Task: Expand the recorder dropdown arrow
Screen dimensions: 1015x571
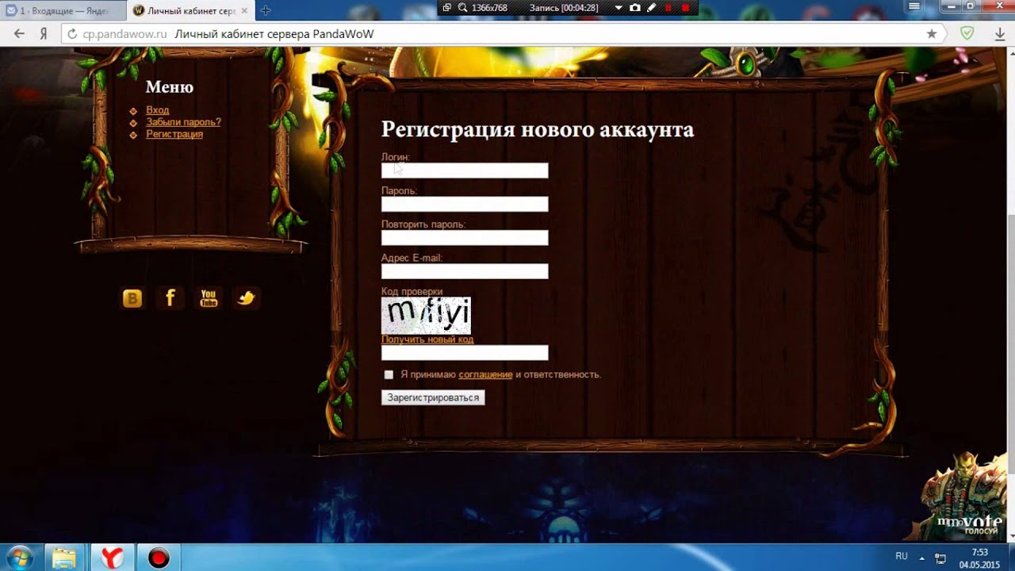Action: 619,7
